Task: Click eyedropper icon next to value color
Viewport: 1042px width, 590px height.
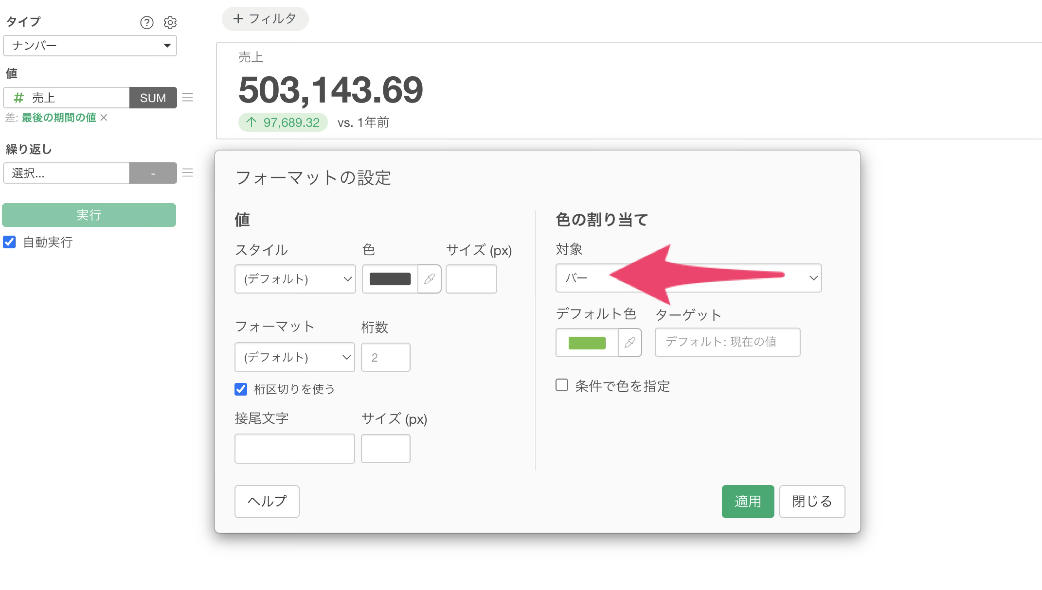Action: (x=429, y=279)
